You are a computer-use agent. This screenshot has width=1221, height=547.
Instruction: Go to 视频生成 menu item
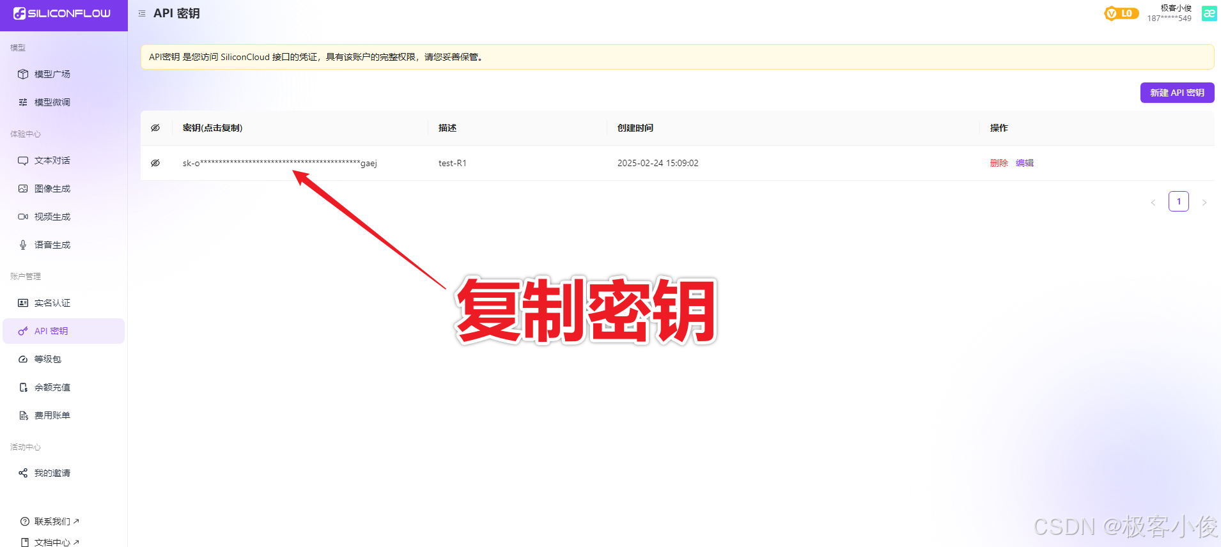coord(64,217)
